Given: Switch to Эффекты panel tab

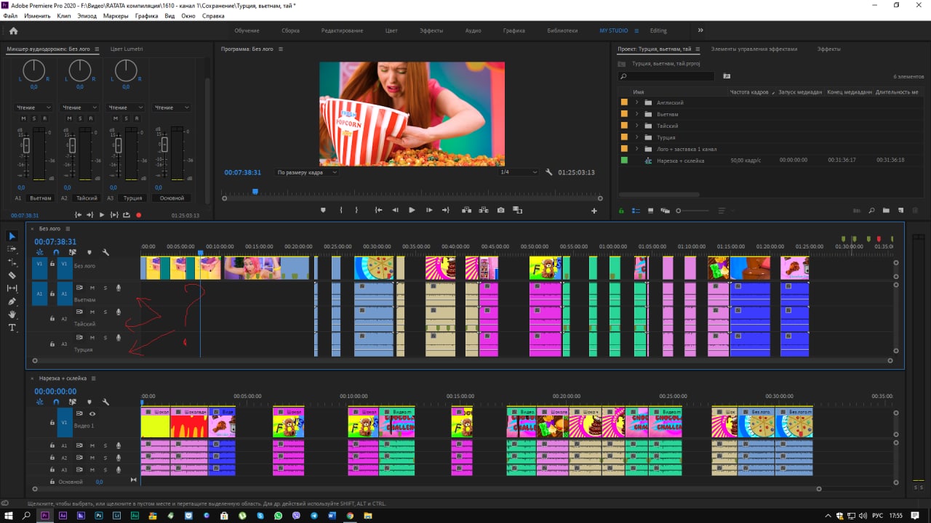Looking at the screenshot, I should [828, 49].
